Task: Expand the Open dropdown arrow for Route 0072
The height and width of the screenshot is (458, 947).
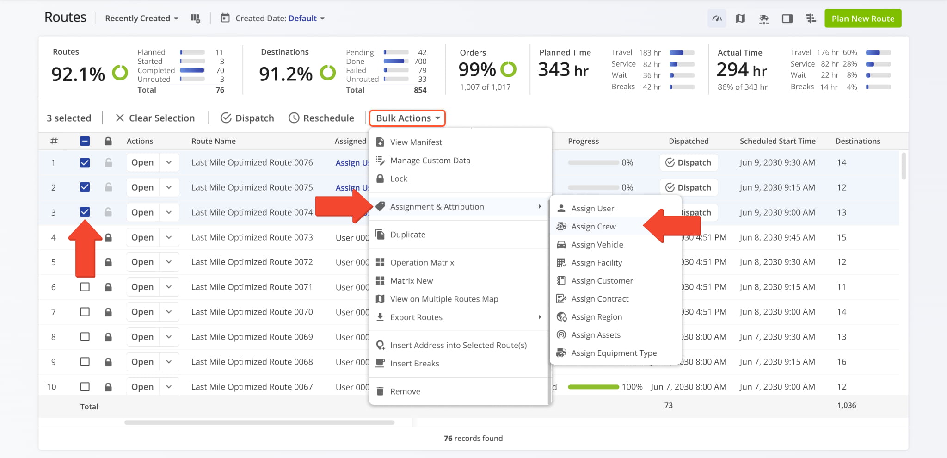Action: tap(169, 262)
